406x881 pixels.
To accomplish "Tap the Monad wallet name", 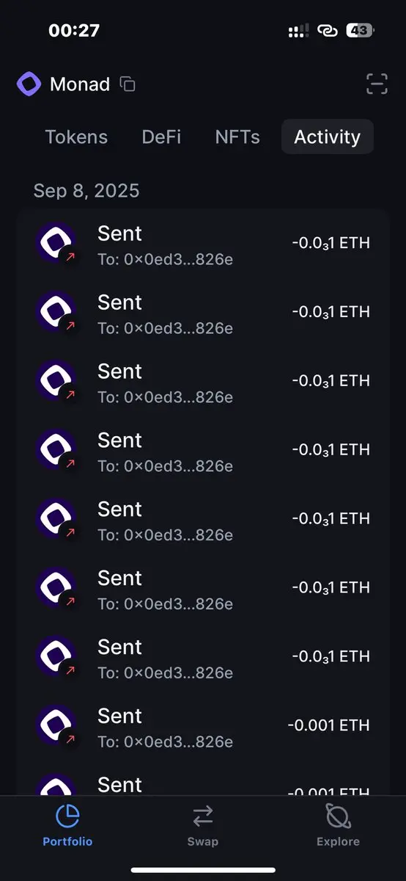I will point(80,84).
